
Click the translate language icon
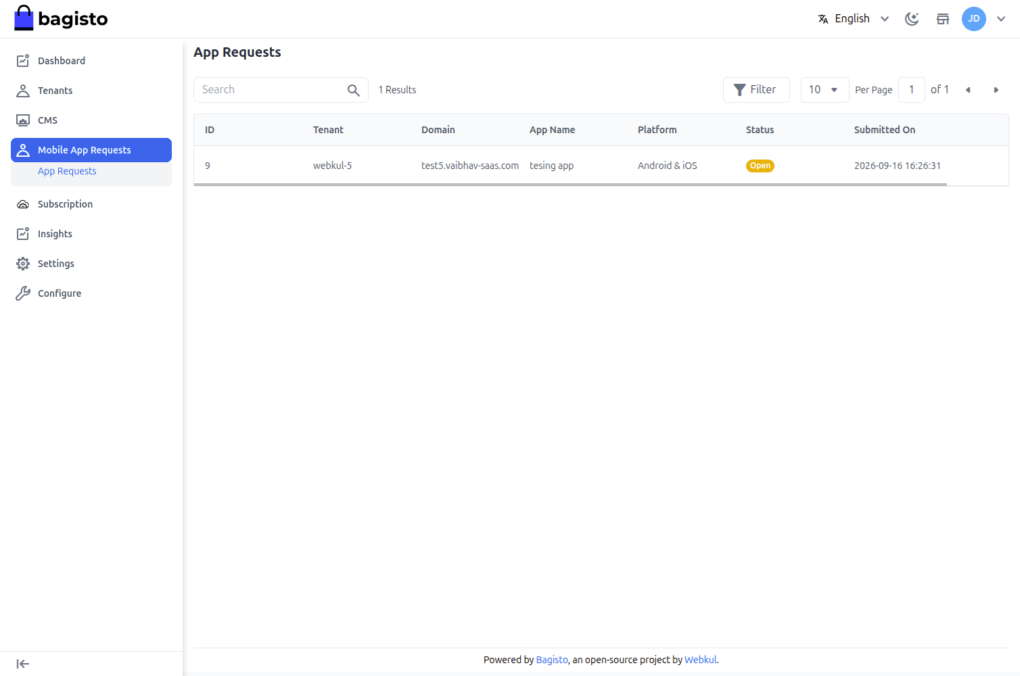tap(823, 19)
